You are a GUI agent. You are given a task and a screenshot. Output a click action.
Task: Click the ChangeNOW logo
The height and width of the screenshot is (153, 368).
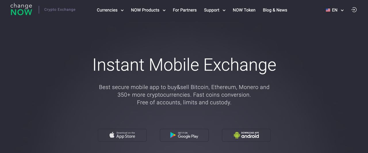click(21, 9)
